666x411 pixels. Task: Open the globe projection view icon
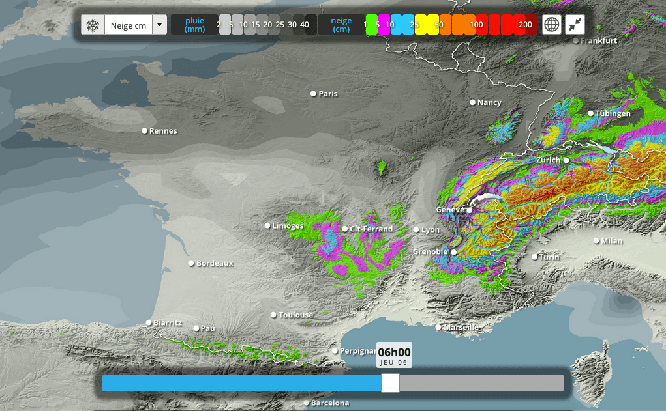[551, 23]
